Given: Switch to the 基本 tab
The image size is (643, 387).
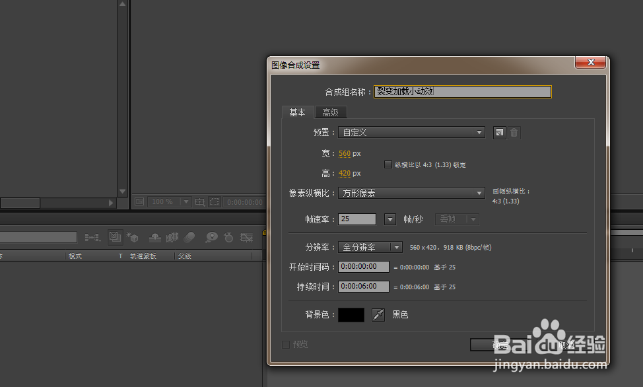Looking at the screenshot, I should [298, 112].
